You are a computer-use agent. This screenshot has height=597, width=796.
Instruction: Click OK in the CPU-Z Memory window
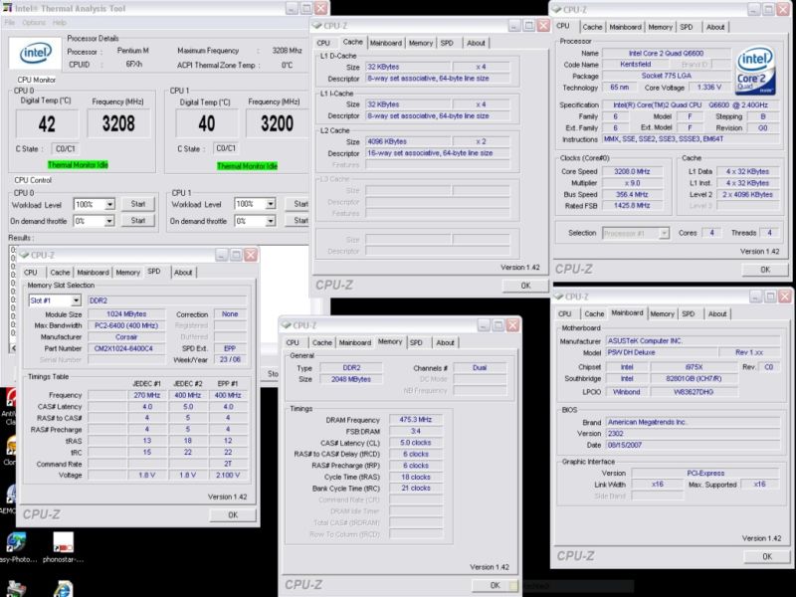495,586
